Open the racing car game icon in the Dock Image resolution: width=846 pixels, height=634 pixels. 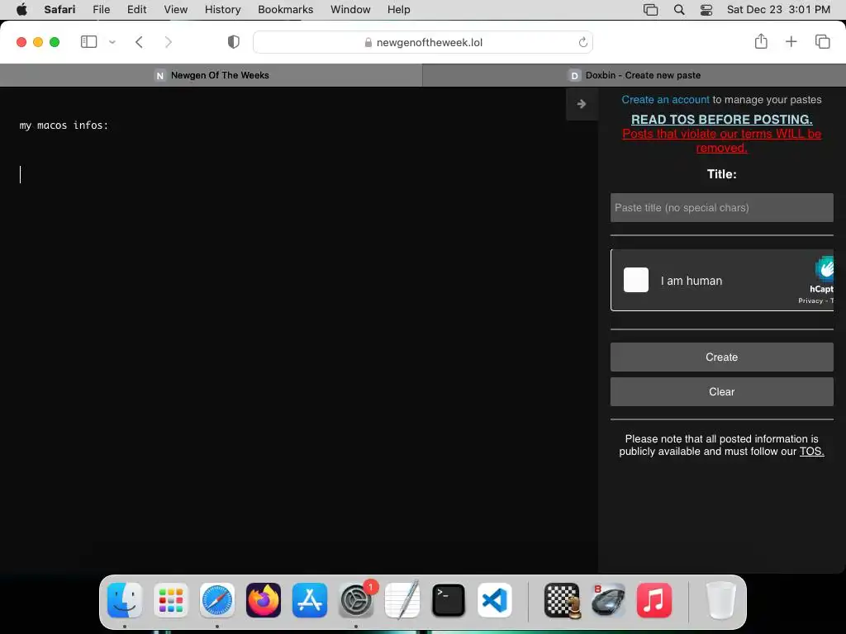pos(608,600)
